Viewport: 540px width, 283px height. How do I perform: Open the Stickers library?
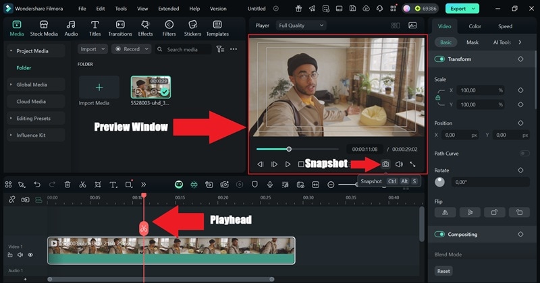coord(192,28)
